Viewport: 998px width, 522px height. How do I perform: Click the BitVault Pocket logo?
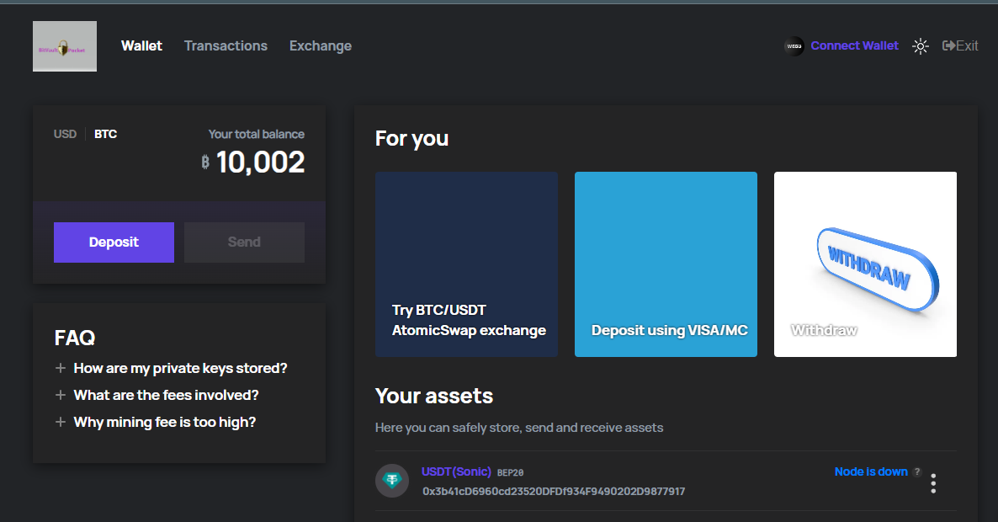point(64,45)
